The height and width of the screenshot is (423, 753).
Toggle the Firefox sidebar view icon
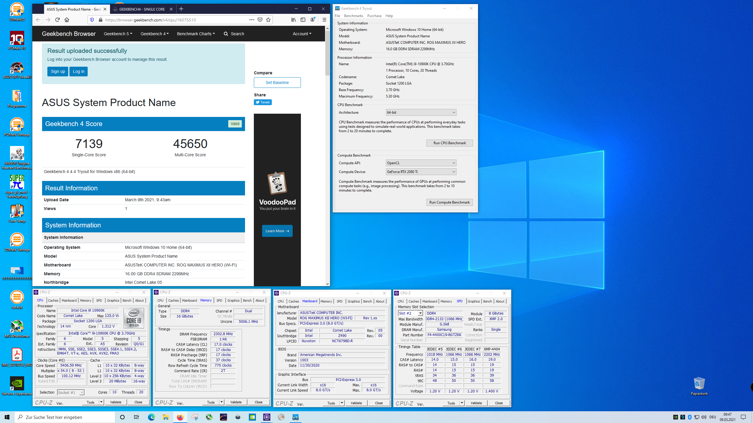(303, 20)
